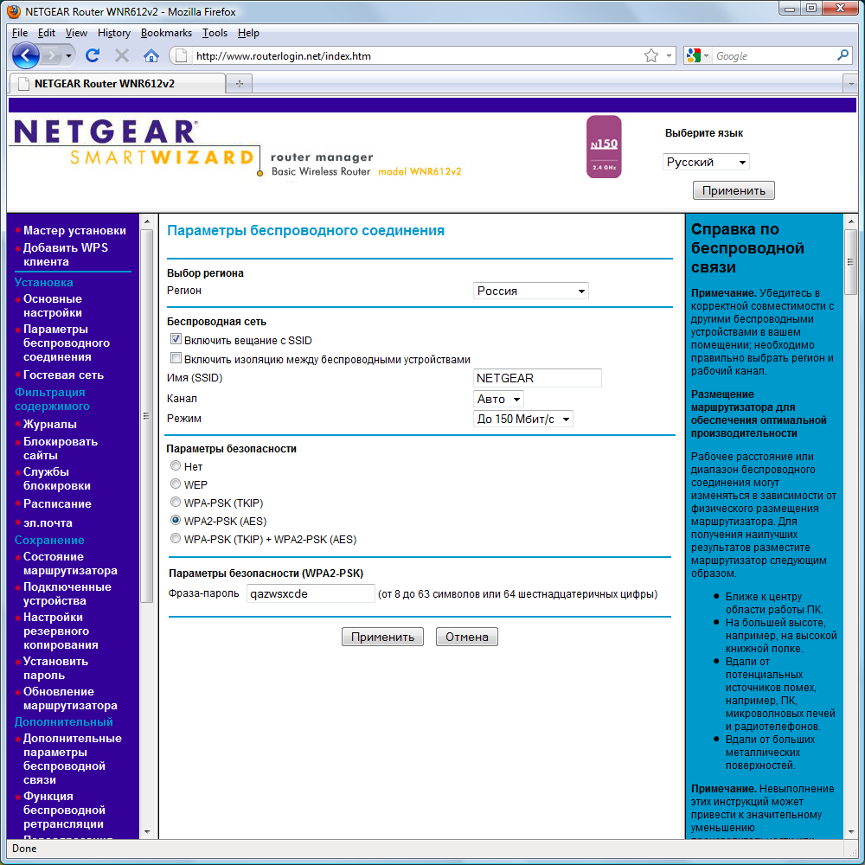Click the N150 product badge image
The width and height of the screenshot is (865, 865).
(x=604, y=147)
